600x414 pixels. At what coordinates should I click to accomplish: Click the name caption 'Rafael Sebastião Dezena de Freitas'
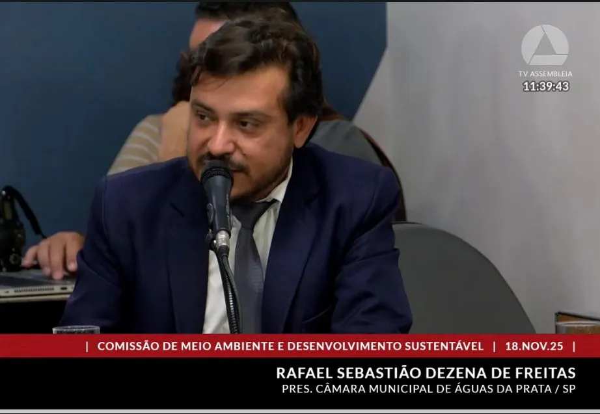[x=426, y=373]
